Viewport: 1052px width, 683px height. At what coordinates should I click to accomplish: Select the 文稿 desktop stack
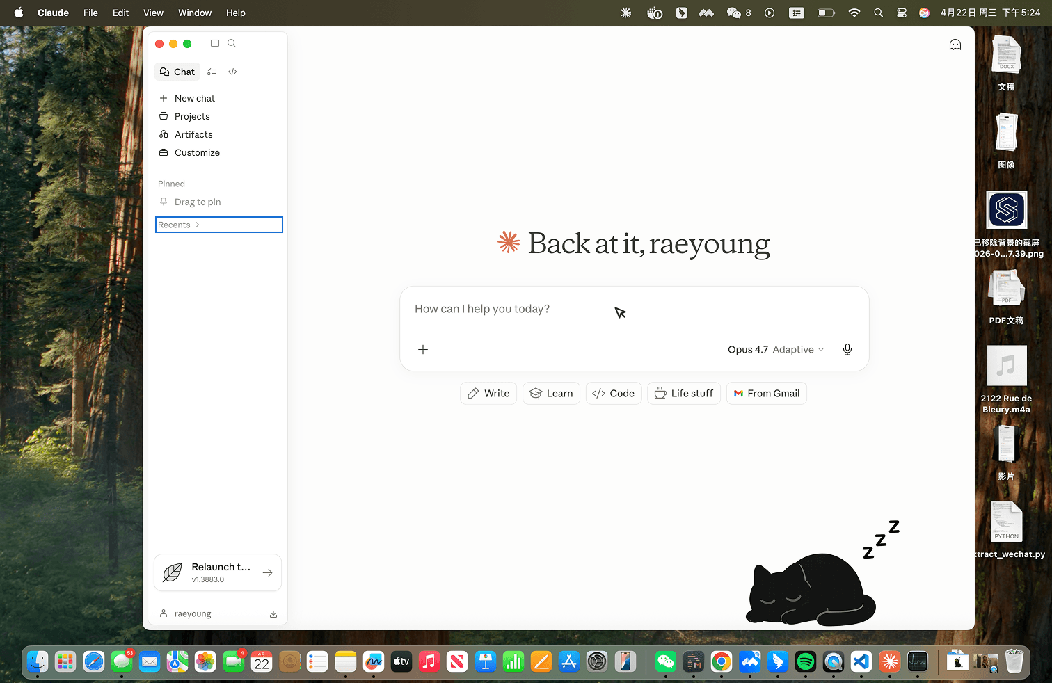(1006, 63)
